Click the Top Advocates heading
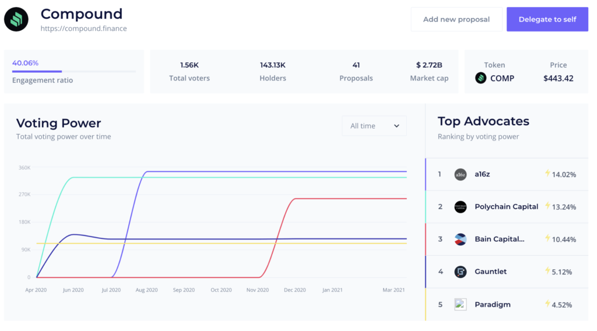 tap(483, 121)
